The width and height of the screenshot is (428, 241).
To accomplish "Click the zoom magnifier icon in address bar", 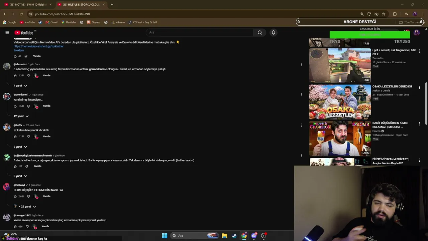I will tap(362, 14).
